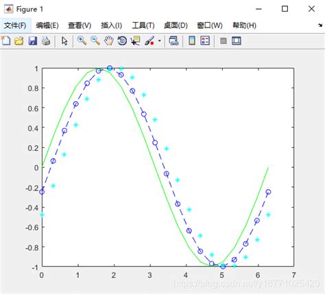Viewport: 325px width, 294px height.
Task: Print the figure using the printer icon
Action: (x=46, y=41)
